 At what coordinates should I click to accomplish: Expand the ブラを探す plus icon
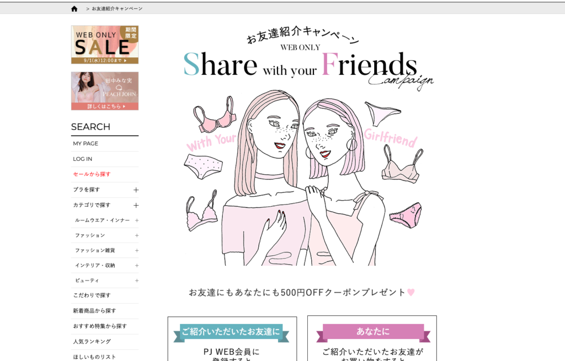[136, 190]
